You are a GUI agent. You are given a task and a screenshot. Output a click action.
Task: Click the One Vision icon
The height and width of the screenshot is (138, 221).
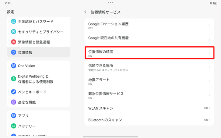pos(14,66)
